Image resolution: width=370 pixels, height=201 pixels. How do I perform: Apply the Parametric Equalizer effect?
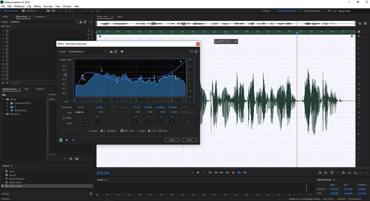[x=172, y=140]
